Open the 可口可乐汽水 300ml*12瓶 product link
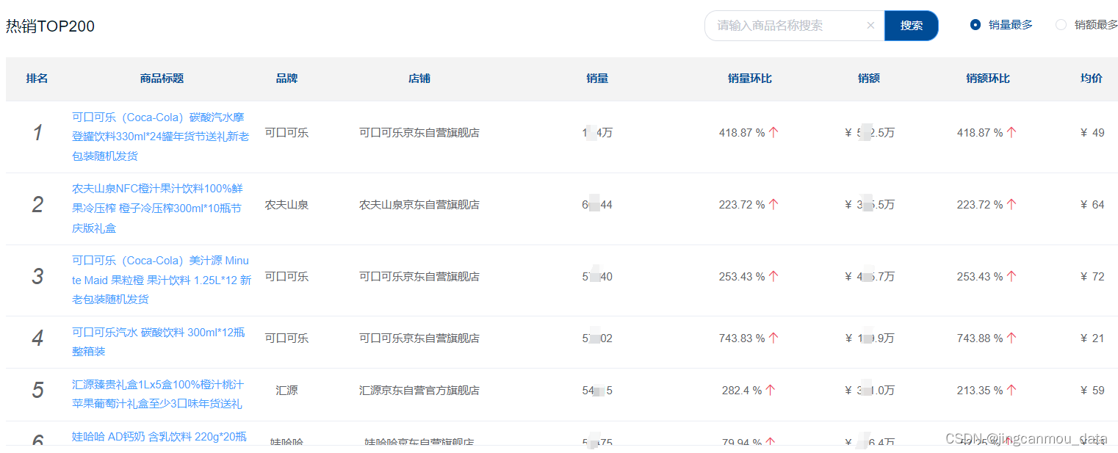The height and width of the screenshot is (453, 1118). tap(159, 341)
